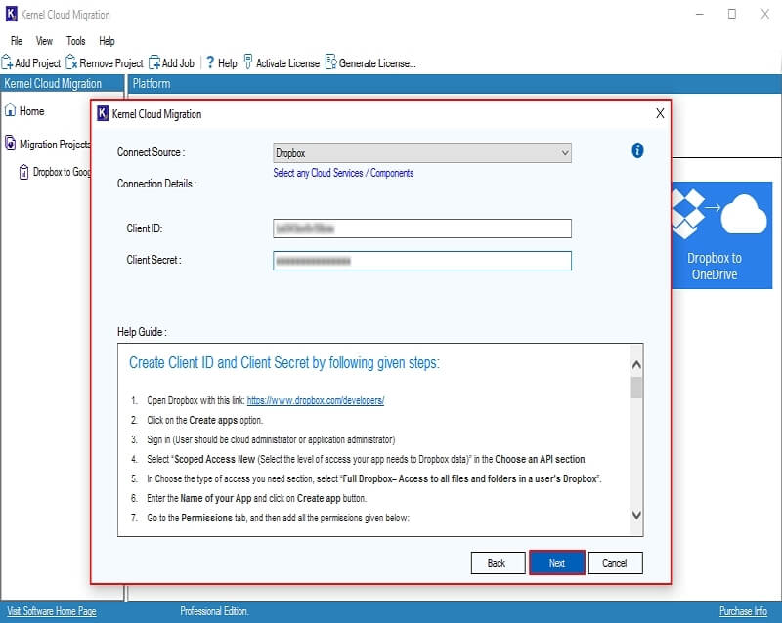Image resolution: width=782 pixels, height=623 pixels.
Task: Close the main application window
Action: pos(764,14)
